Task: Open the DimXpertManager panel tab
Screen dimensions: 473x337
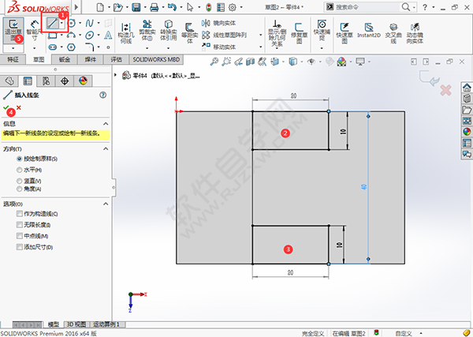Action: [65, 81]
